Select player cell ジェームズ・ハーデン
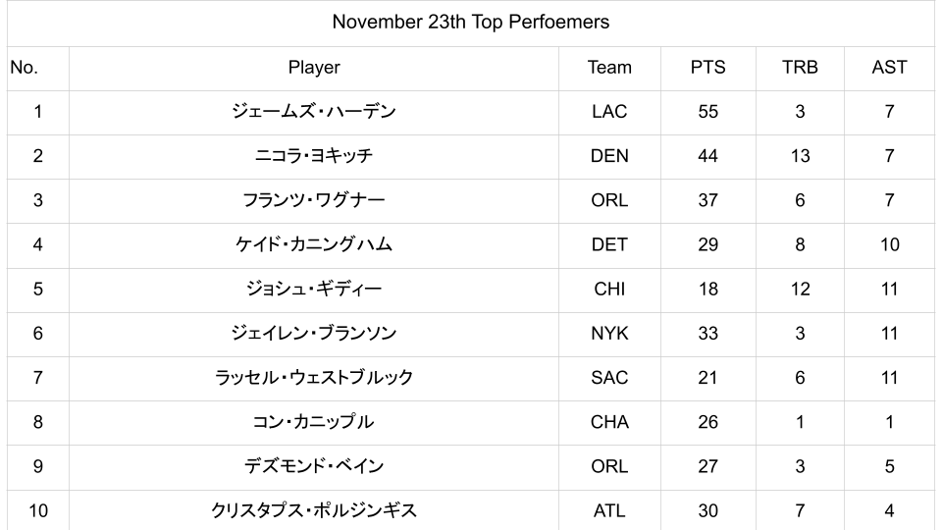Screen dimensions: 942x530 [314, 112]
